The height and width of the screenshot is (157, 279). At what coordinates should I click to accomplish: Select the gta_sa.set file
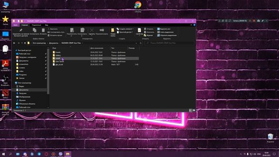pos(59,65)
